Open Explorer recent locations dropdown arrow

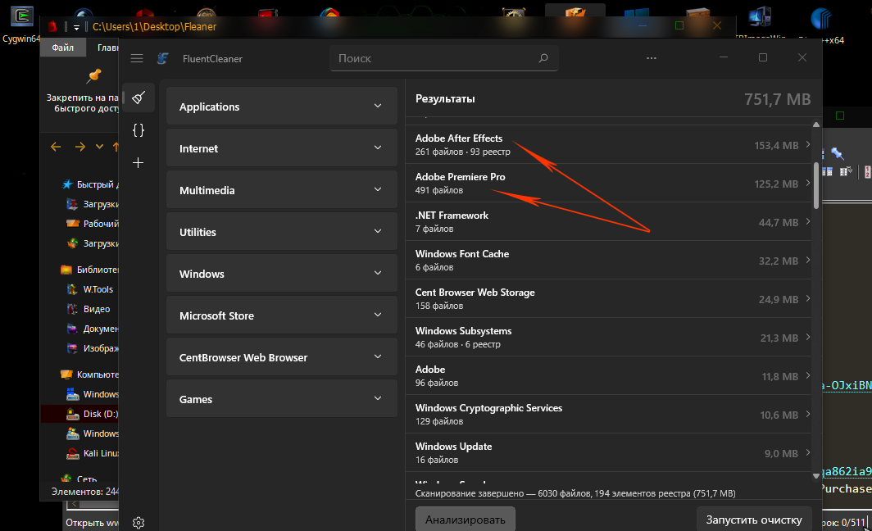tap(99, 147)
